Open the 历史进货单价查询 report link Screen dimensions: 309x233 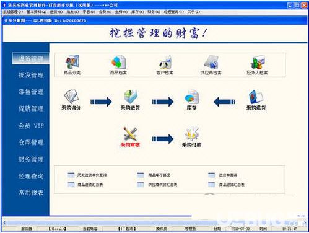pyautogui.click(x=92, y=175)
